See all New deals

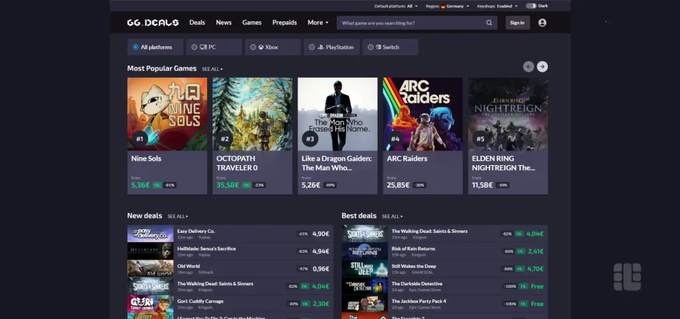[178, 216]
